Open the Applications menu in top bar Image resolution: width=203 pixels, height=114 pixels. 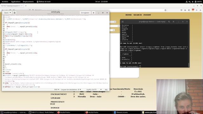click(16, 2)
